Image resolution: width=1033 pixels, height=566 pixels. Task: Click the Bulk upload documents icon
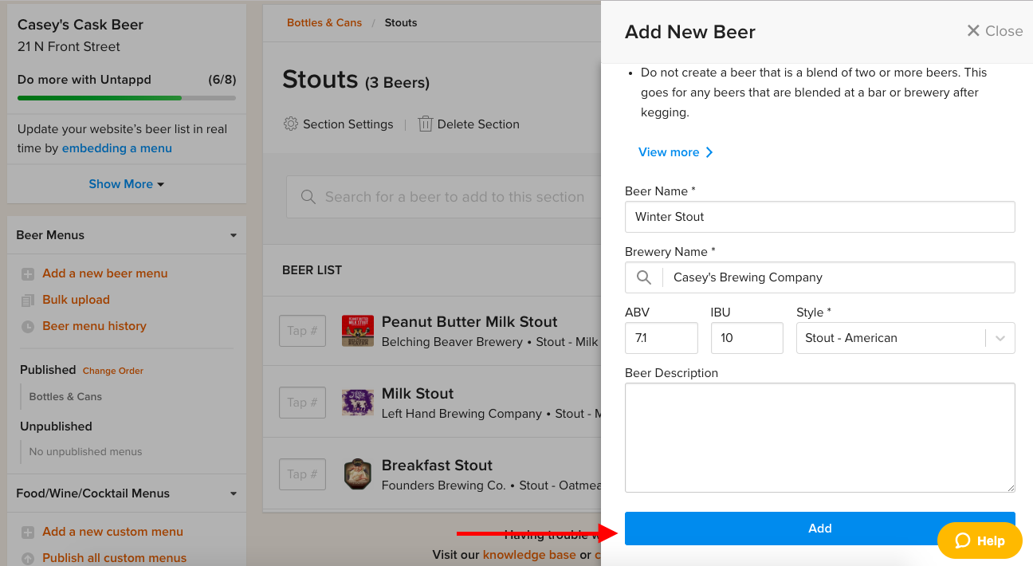pyautogui.click(x=28, y=301)
